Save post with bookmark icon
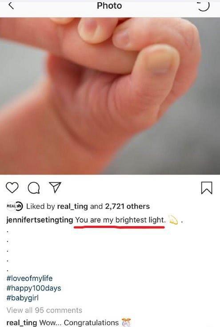This screenshot has width=220, height=327. [x=207, y=187]
